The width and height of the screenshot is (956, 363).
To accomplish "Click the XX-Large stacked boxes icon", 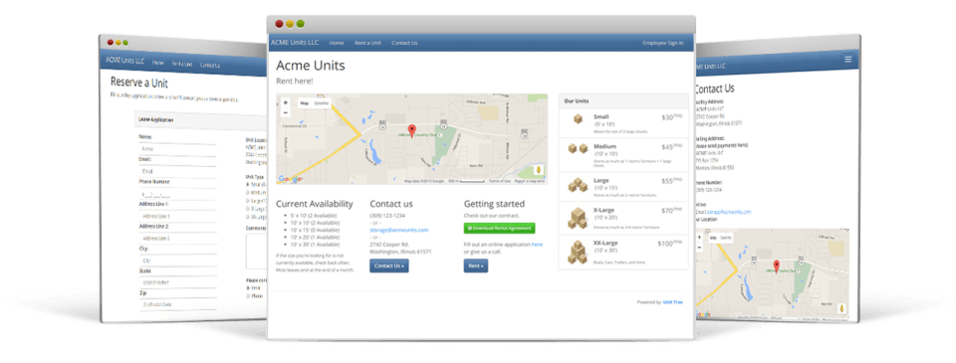I will pyautogui.click(x=578, y=253).
